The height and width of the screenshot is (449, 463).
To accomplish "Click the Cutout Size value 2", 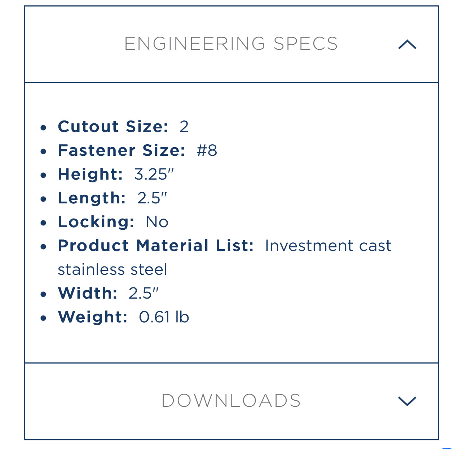I will (184, 127).
